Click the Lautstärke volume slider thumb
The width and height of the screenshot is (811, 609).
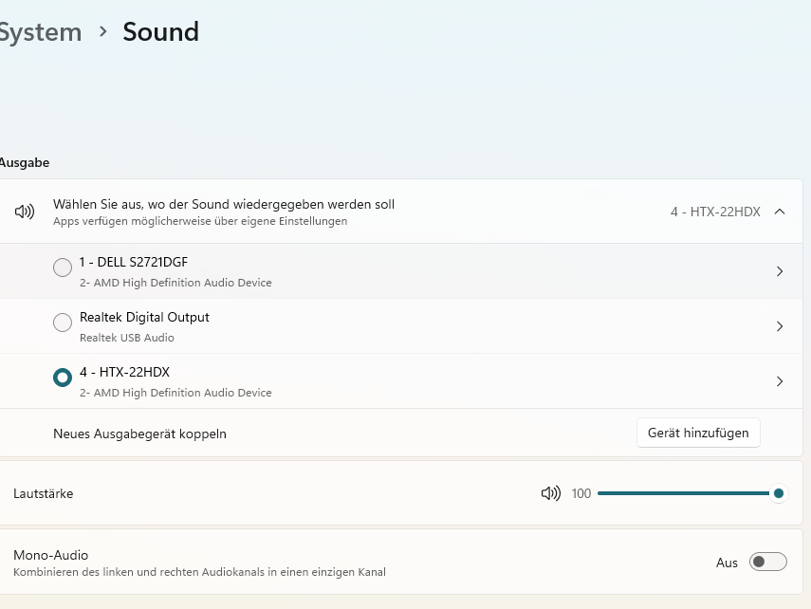point(779,493)
